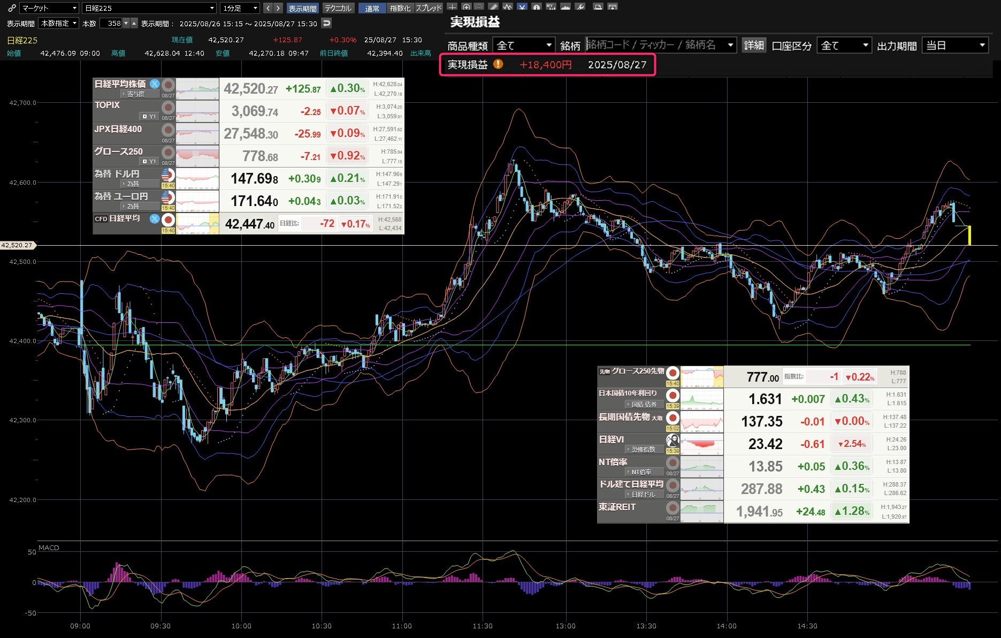Open the グロース250 mini chart thumbnail
This screenshot has width=1001, height=638.
[197, 156]
